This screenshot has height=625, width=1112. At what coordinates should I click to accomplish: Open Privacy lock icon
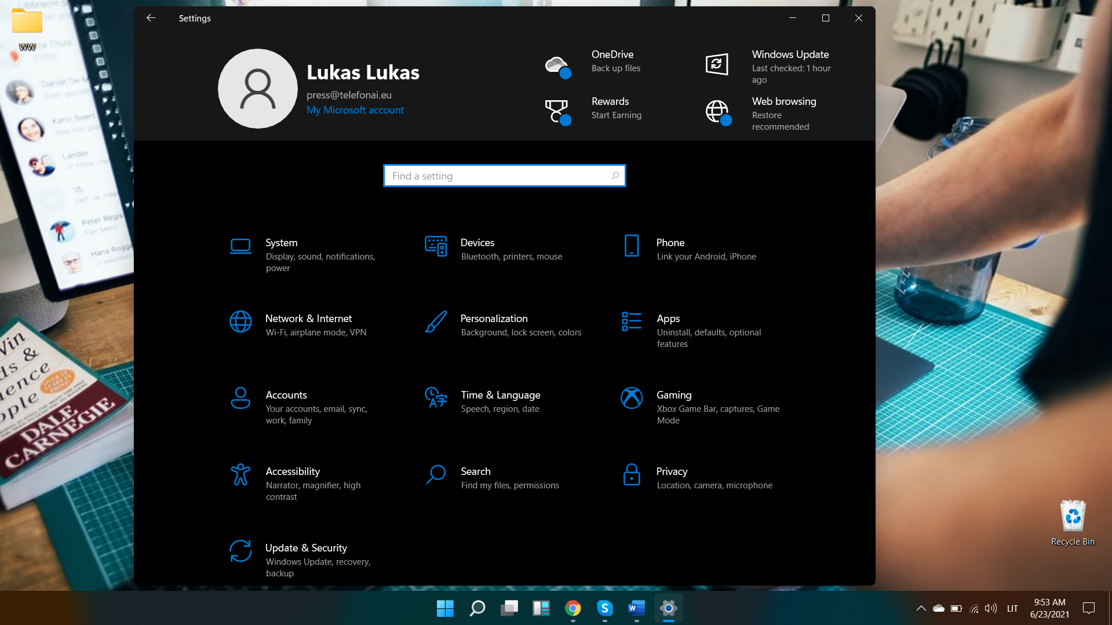pyautogui.click(x=632, y=474)
